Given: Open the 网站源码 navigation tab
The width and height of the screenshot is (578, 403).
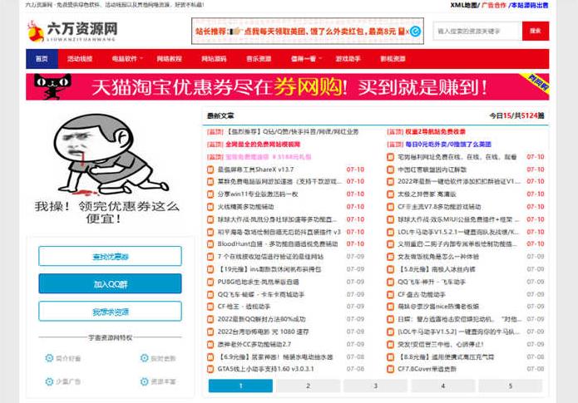Looking at the screenshot, I should (x=214, y=59).
